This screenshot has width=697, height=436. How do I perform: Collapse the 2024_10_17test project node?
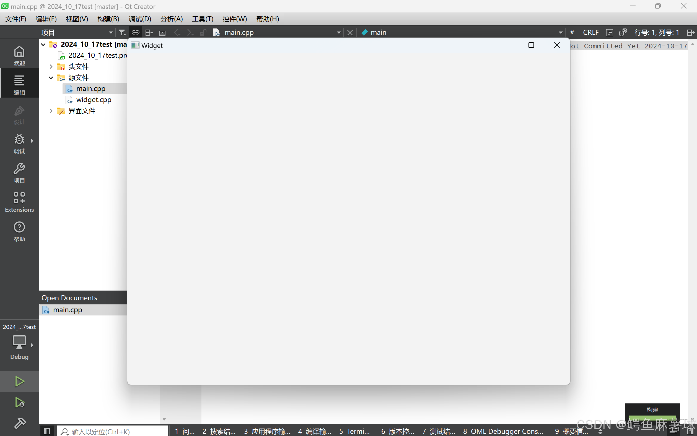(x=43, y=45)
